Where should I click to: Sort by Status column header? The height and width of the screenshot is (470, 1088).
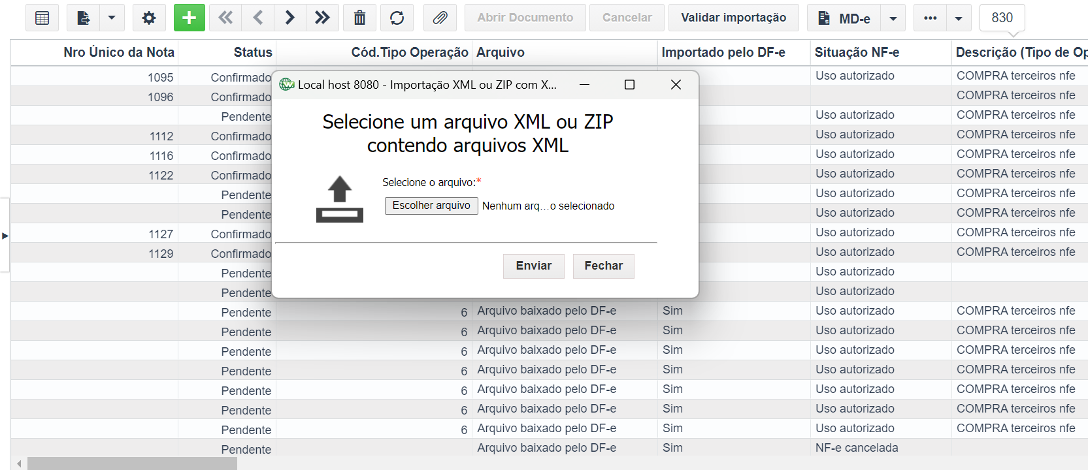(x=227, y=52)
